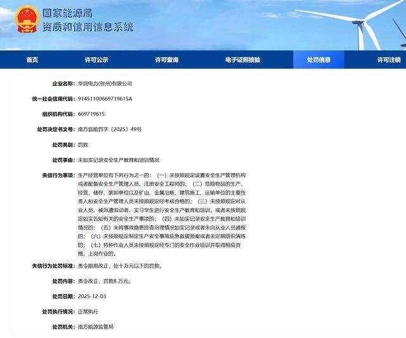Open 电子证照核验 in the navigation bar
The width and height of the screenshot is (406, 338).
(x=242, y=60)
